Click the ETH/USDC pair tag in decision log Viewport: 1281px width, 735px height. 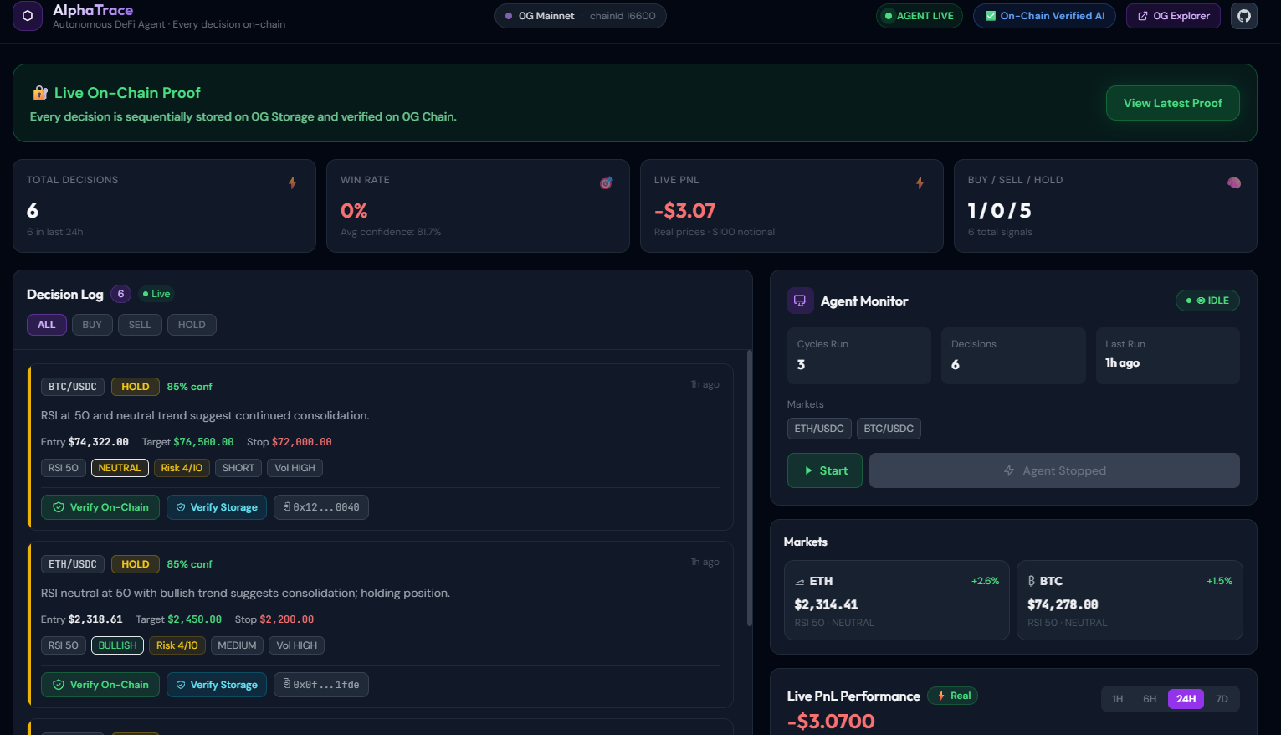(x=73, y=564)
